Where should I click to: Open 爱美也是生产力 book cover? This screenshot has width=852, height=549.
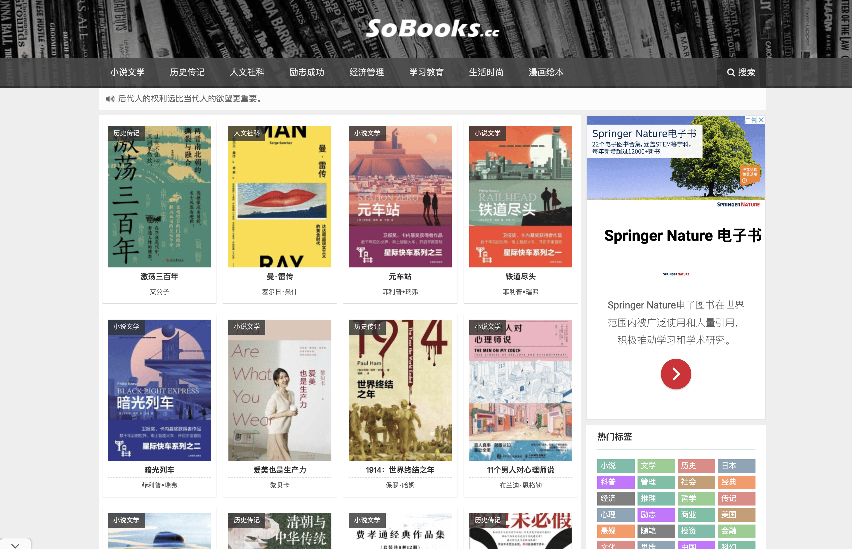(x=280, y=390)
